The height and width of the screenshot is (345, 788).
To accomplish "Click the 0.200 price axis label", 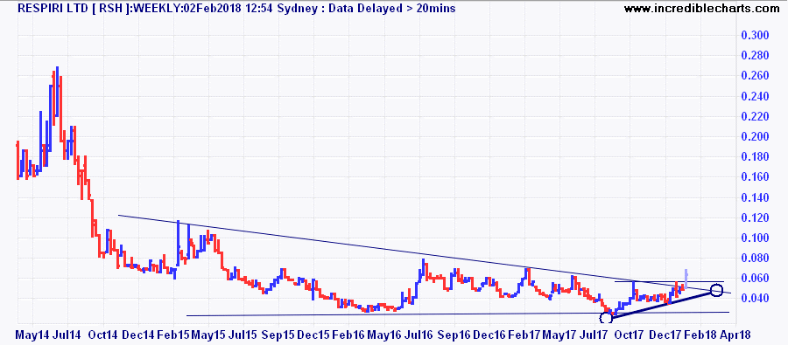I will click(756, 137).
